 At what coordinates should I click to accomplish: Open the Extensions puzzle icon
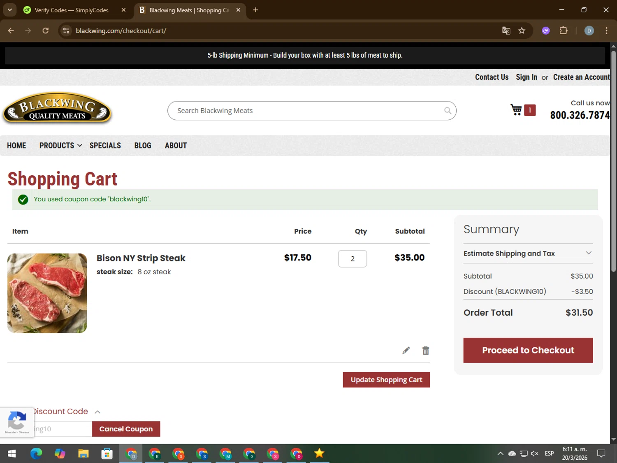click(564, 30)
